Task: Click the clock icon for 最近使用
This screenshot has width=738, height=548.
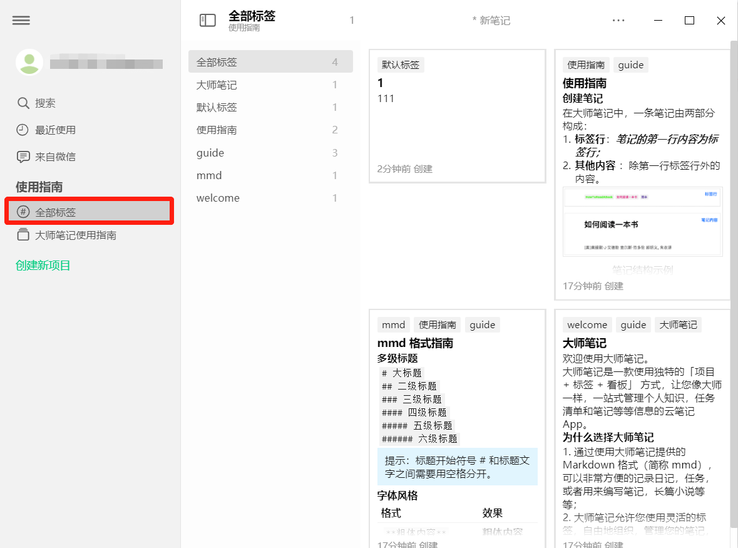Action: point(23,130)
